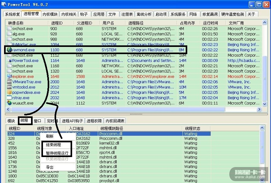The width and height of the screenshot is (271, 183).
Task: Click the svchost.exe icon with PID 1168
Action: click(x=9, y=66)
